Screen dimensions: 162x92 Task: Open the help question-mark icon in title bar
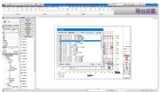click(143, 5)
